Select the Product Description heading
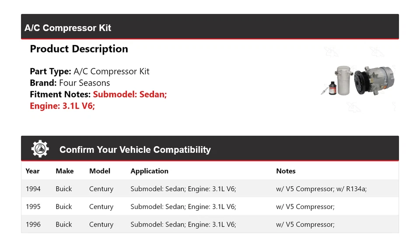The width and height of the screenshot is (420, 247). pos(79,49)
